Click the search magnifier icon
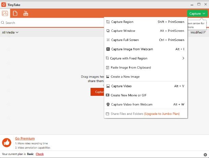This screenshot has width=209, height=158. point(2,23)
